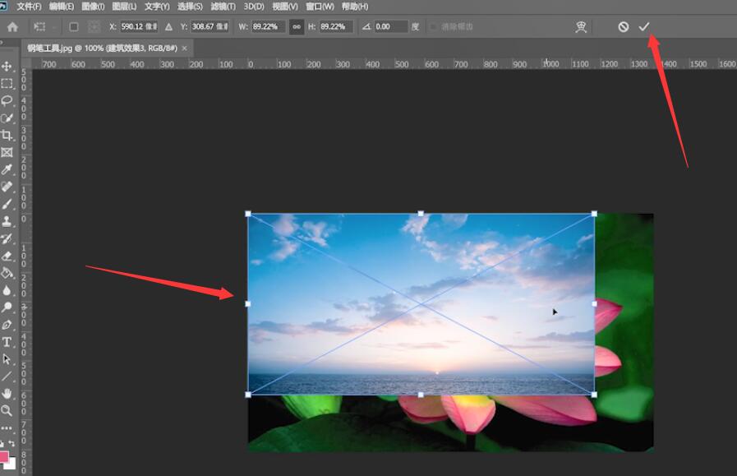This screenshot has width=737, height=476.
Task: Select the Blur tool
Action: click(7, 290)
